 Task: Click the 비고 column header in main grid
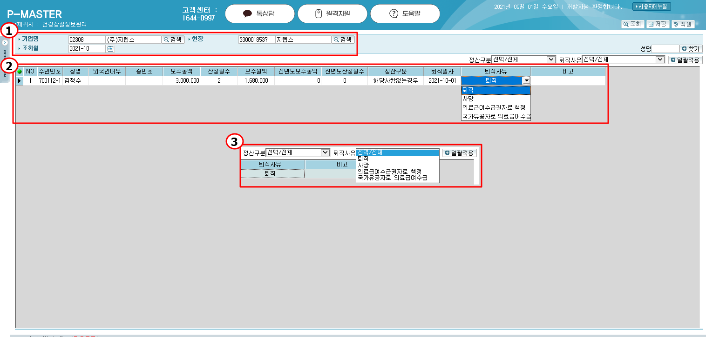pos(568,72)
